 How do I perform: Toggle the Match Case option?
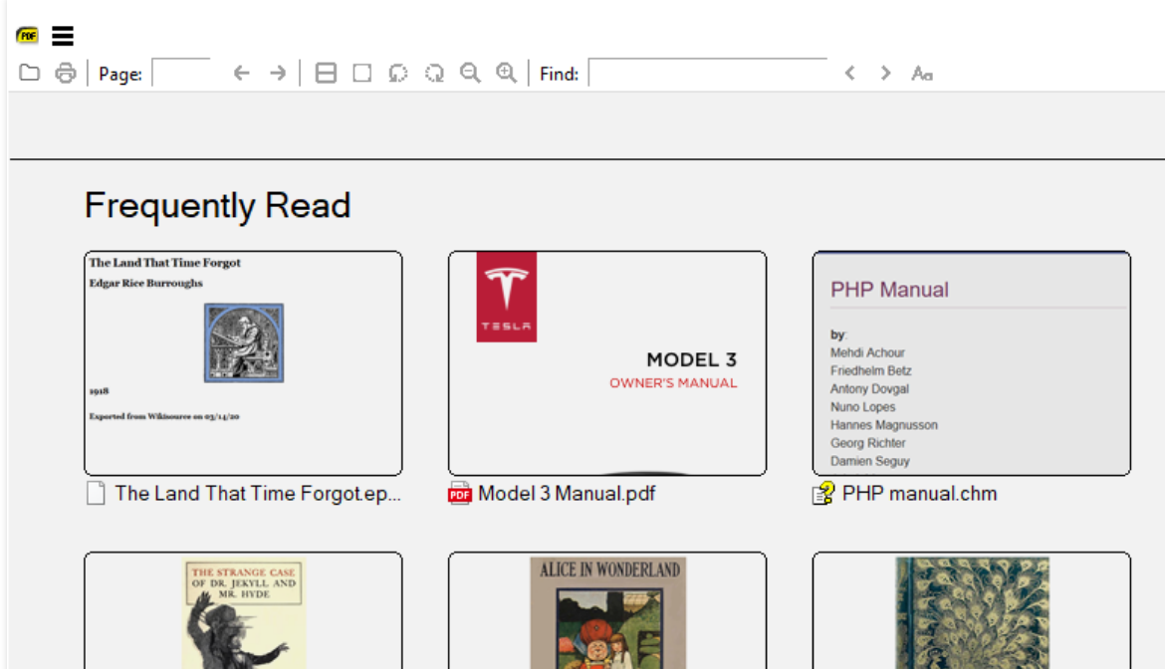click(x=922, y=73)
